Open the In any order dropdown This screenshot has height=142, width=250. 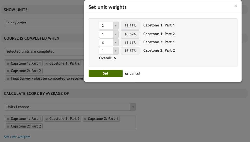(x=44, y=23)
